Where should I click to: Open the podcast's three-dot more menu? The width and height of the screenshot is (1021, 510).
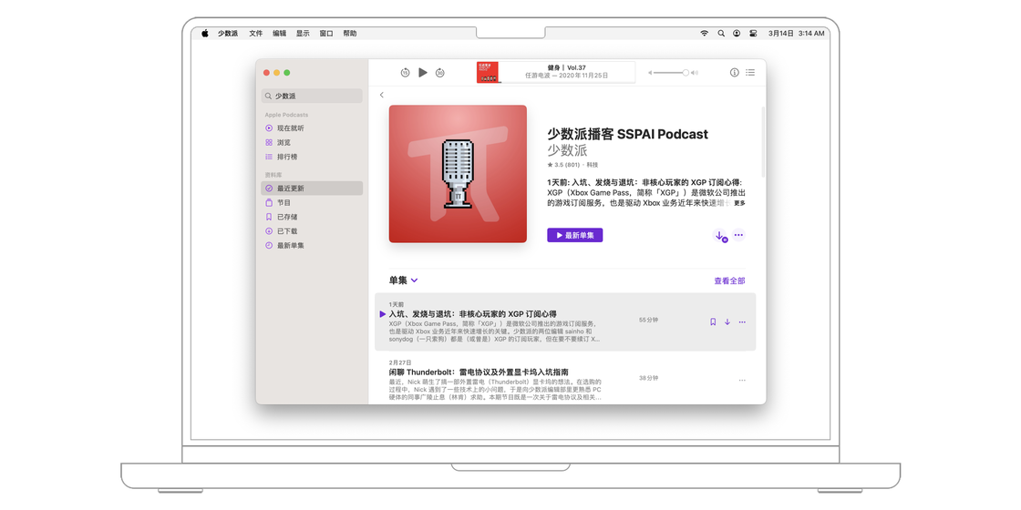tap(738, 235)
